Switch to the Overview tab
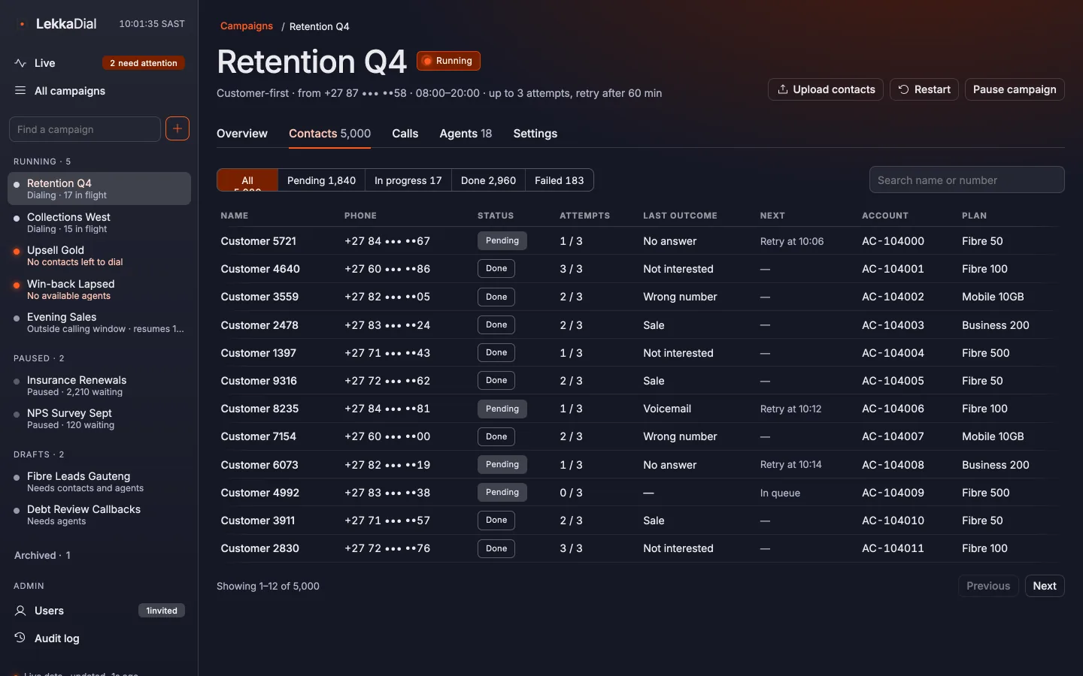The image size is (1083, 676). [242, 134]
